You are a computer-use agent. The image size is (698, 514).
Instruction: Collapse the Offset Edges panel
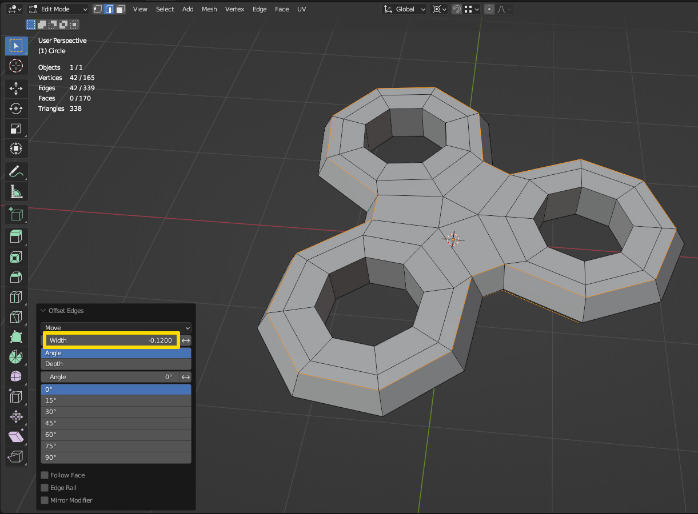[43, 310]
